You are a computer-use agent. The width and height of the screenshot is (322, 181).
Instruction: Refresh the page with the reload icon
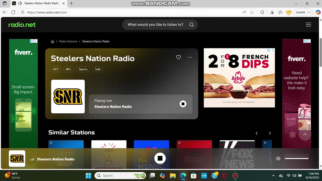click(x=13, y=12)
